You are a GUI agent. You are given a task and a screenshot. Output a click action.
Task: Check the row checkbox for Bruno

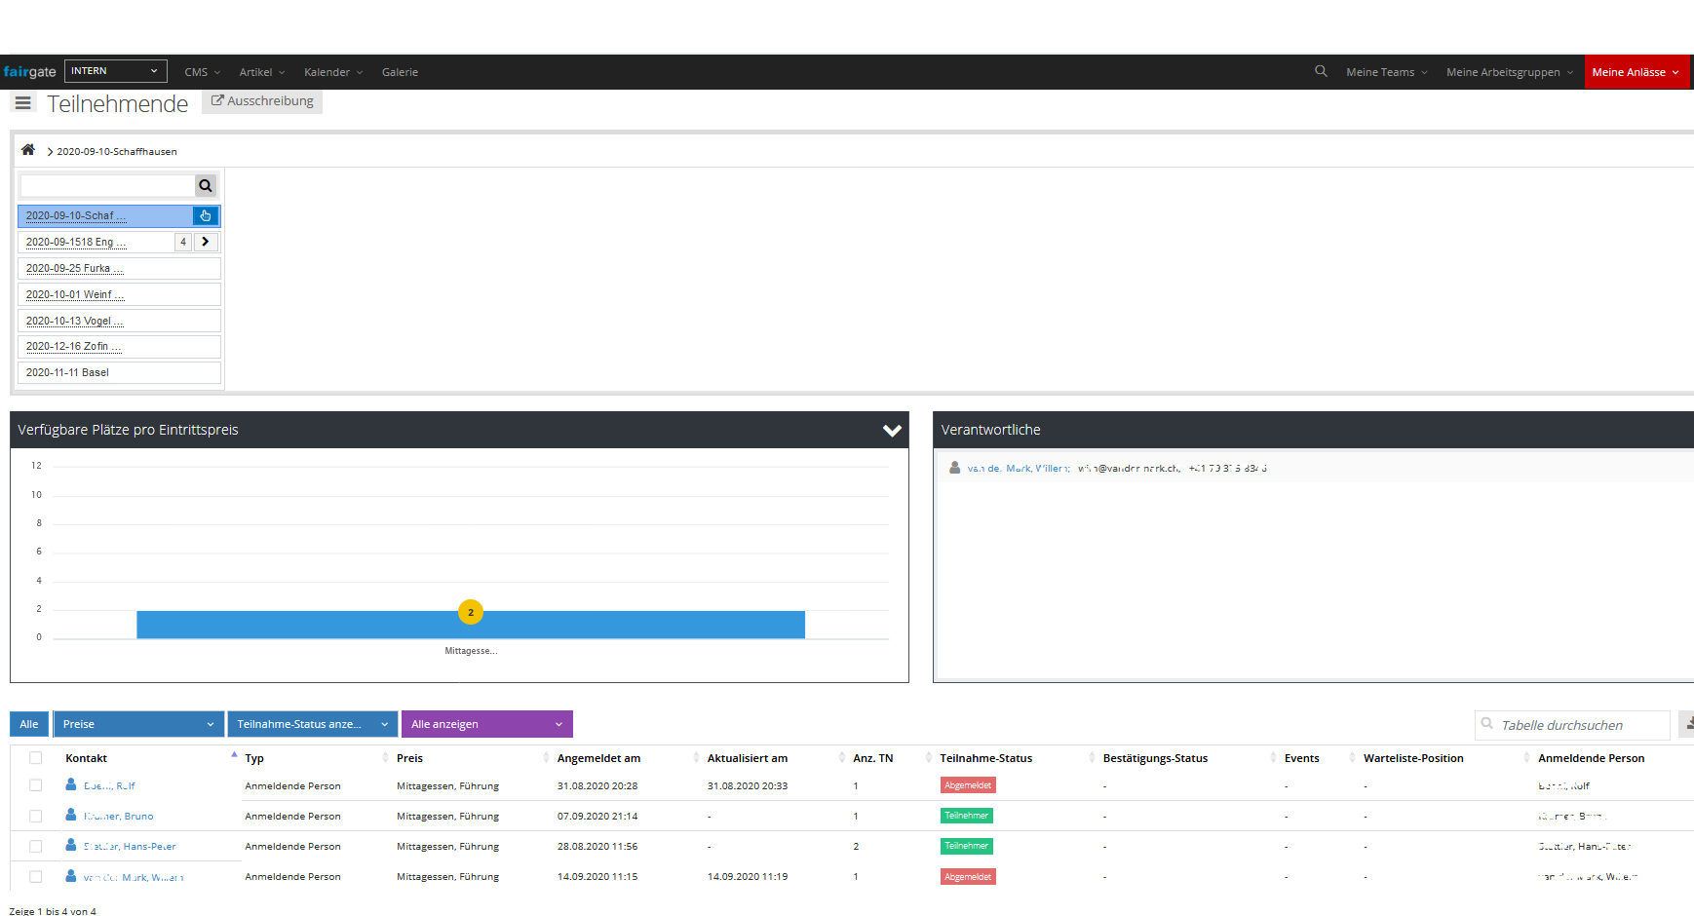coord(36,816)
